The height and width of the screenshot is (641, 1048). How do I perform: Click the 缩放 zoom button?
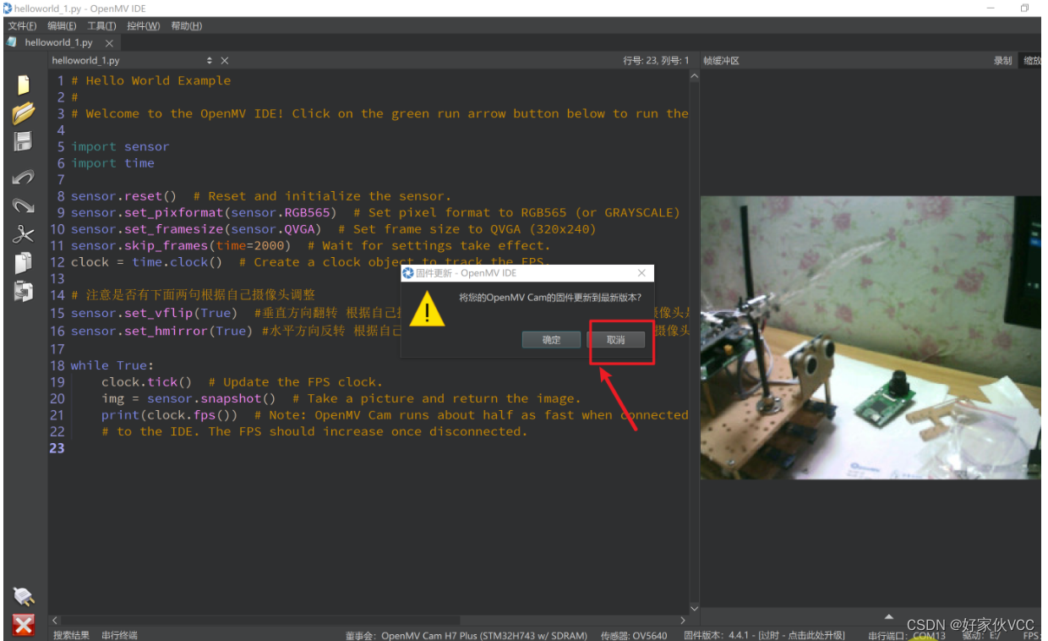[1032, 61]
